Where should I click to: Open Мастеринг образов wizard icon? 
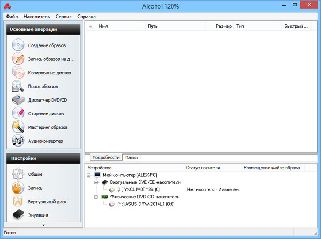[19, 127]
